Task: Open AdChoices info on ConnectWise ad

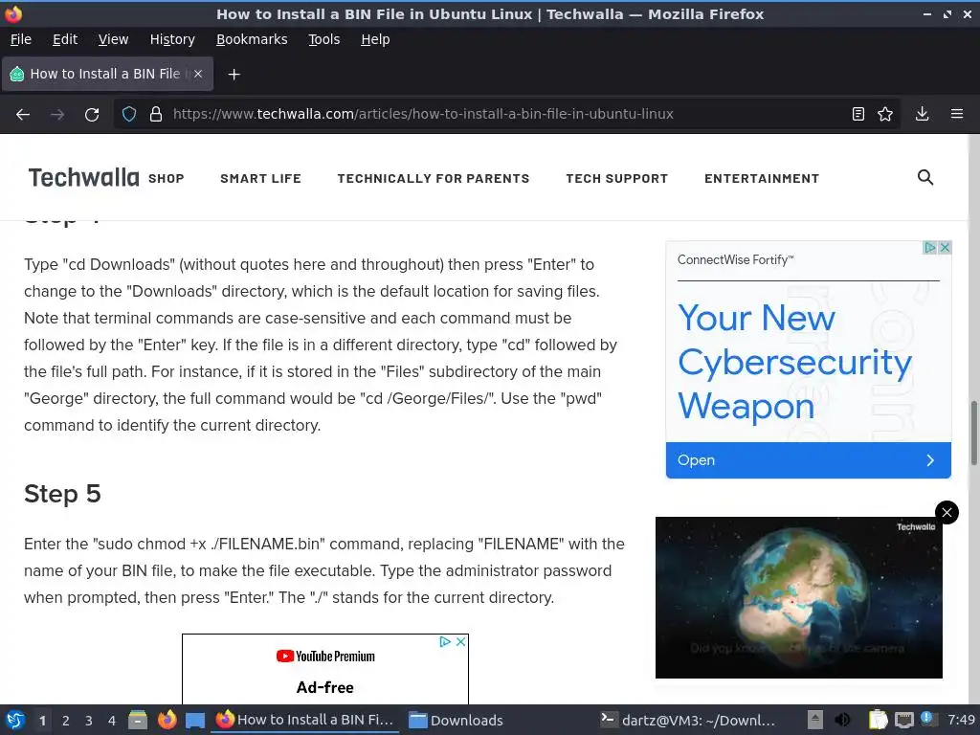Action: (x=930, y=248)
